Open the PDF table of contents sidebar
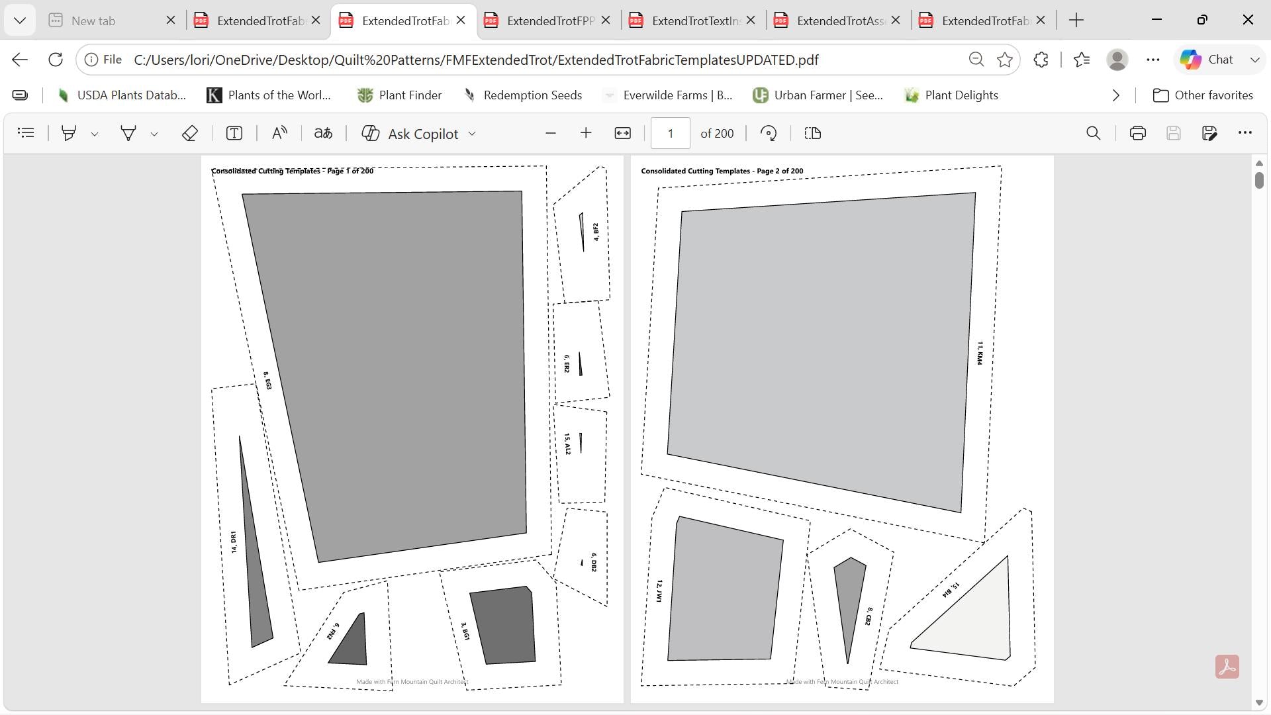 (x=26, y=133)
